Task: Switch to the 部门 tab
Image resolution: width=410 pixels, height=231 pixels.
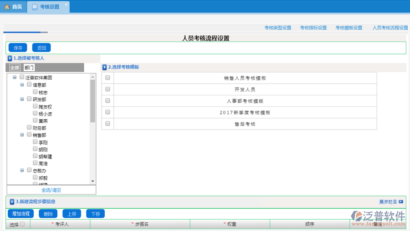Action: (x=29, y=68)
